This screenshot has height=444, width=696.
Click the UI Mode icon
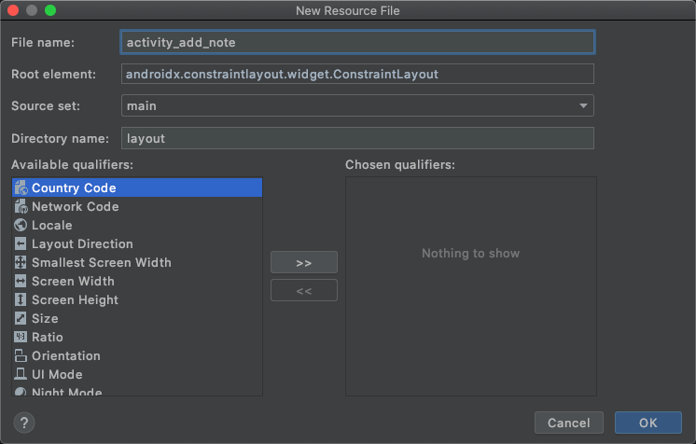(21, 374)
